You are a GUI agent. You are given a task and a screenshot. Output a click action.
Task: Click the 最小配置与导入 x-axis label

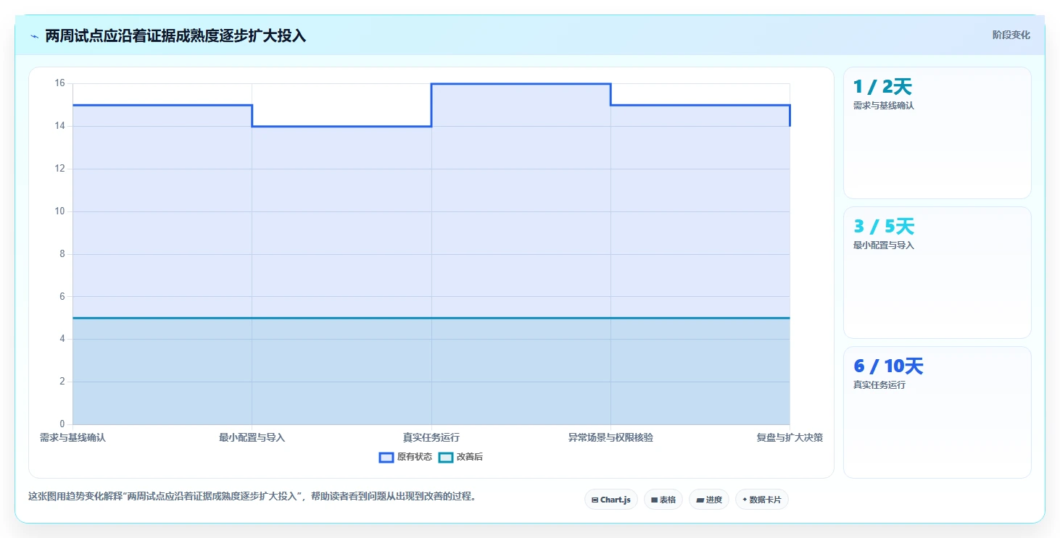[x=252, y=437]
